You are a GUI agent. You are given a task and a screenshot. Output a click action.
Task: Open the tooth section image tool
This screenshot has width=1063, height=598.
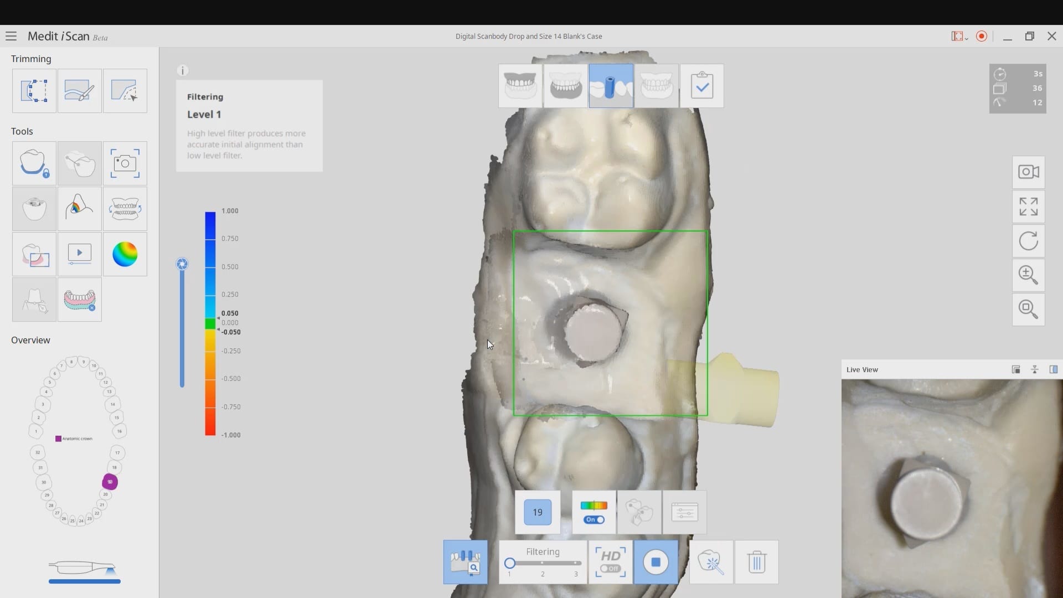(34, 254)
